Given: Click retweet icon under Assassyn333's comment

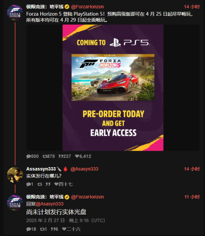Looking at the screenshot, I should (x=40, y=184).
